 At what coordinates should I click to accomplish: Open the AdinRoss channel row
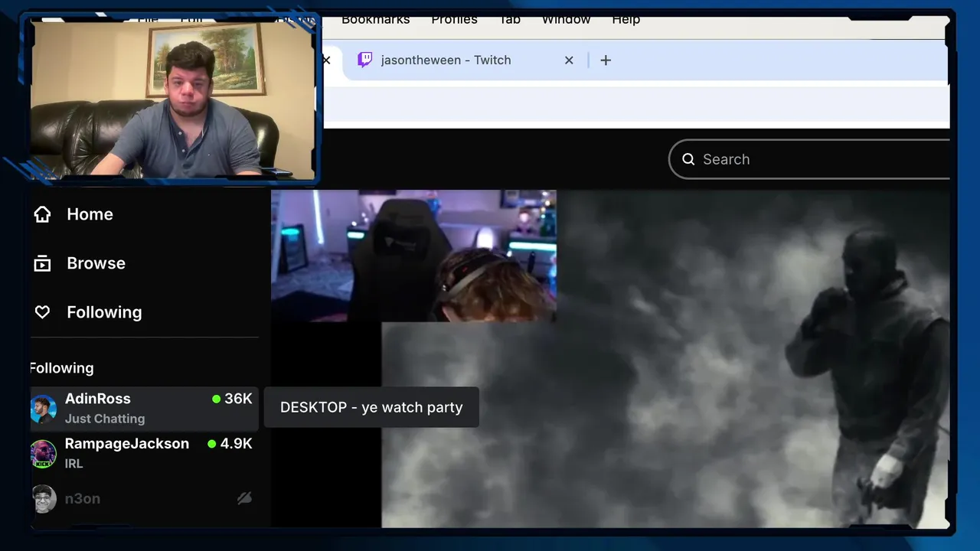(x=144, y=409)
